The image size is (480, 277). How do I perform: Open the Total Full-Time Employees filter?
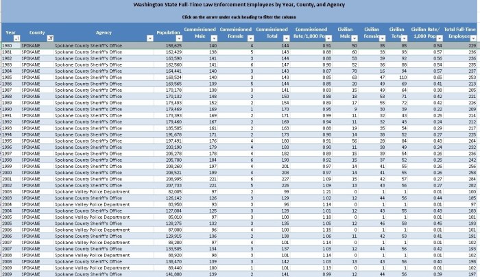point(472,38)
